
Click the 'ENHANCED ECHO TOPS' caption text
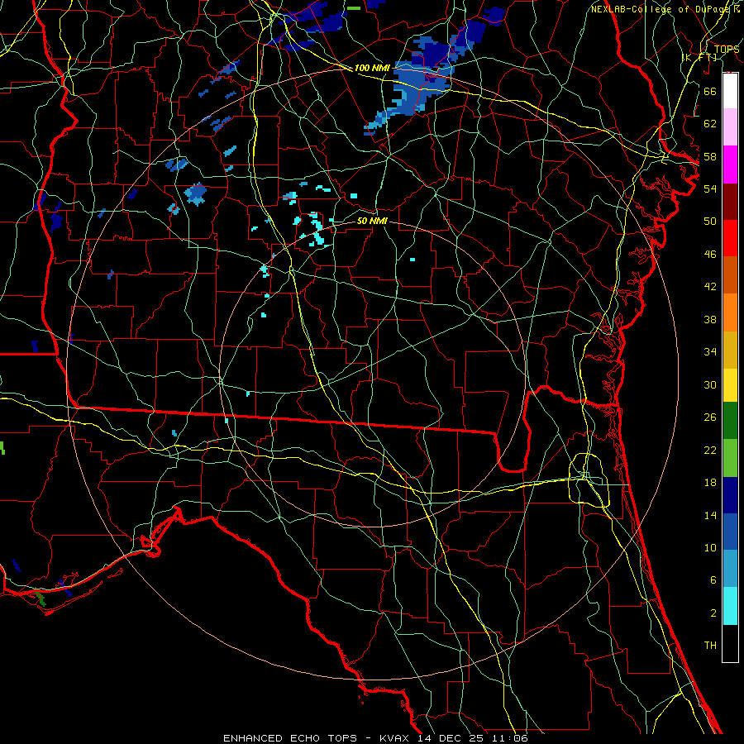(x=290, y=738)
